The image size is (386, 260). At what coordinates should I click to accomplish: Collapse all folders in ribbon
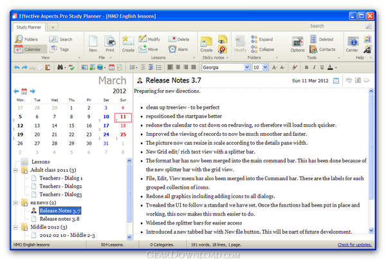[262, 50]
